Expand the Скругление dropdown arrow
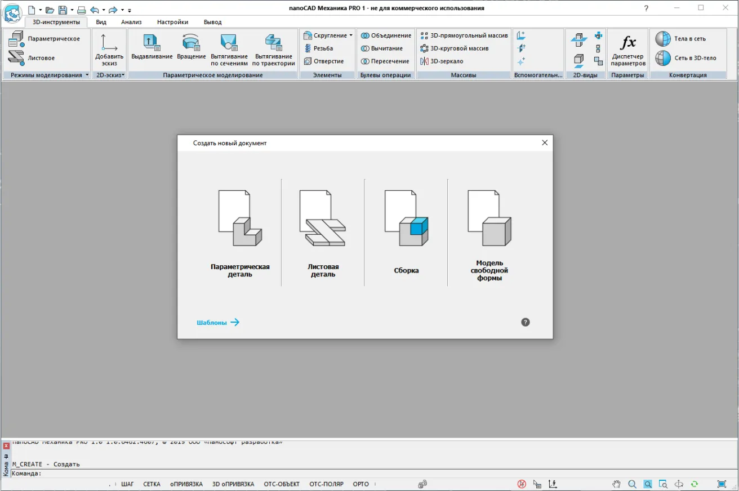Image resolution: width=739 pixels, height=491 pixels. coord(351,35)
